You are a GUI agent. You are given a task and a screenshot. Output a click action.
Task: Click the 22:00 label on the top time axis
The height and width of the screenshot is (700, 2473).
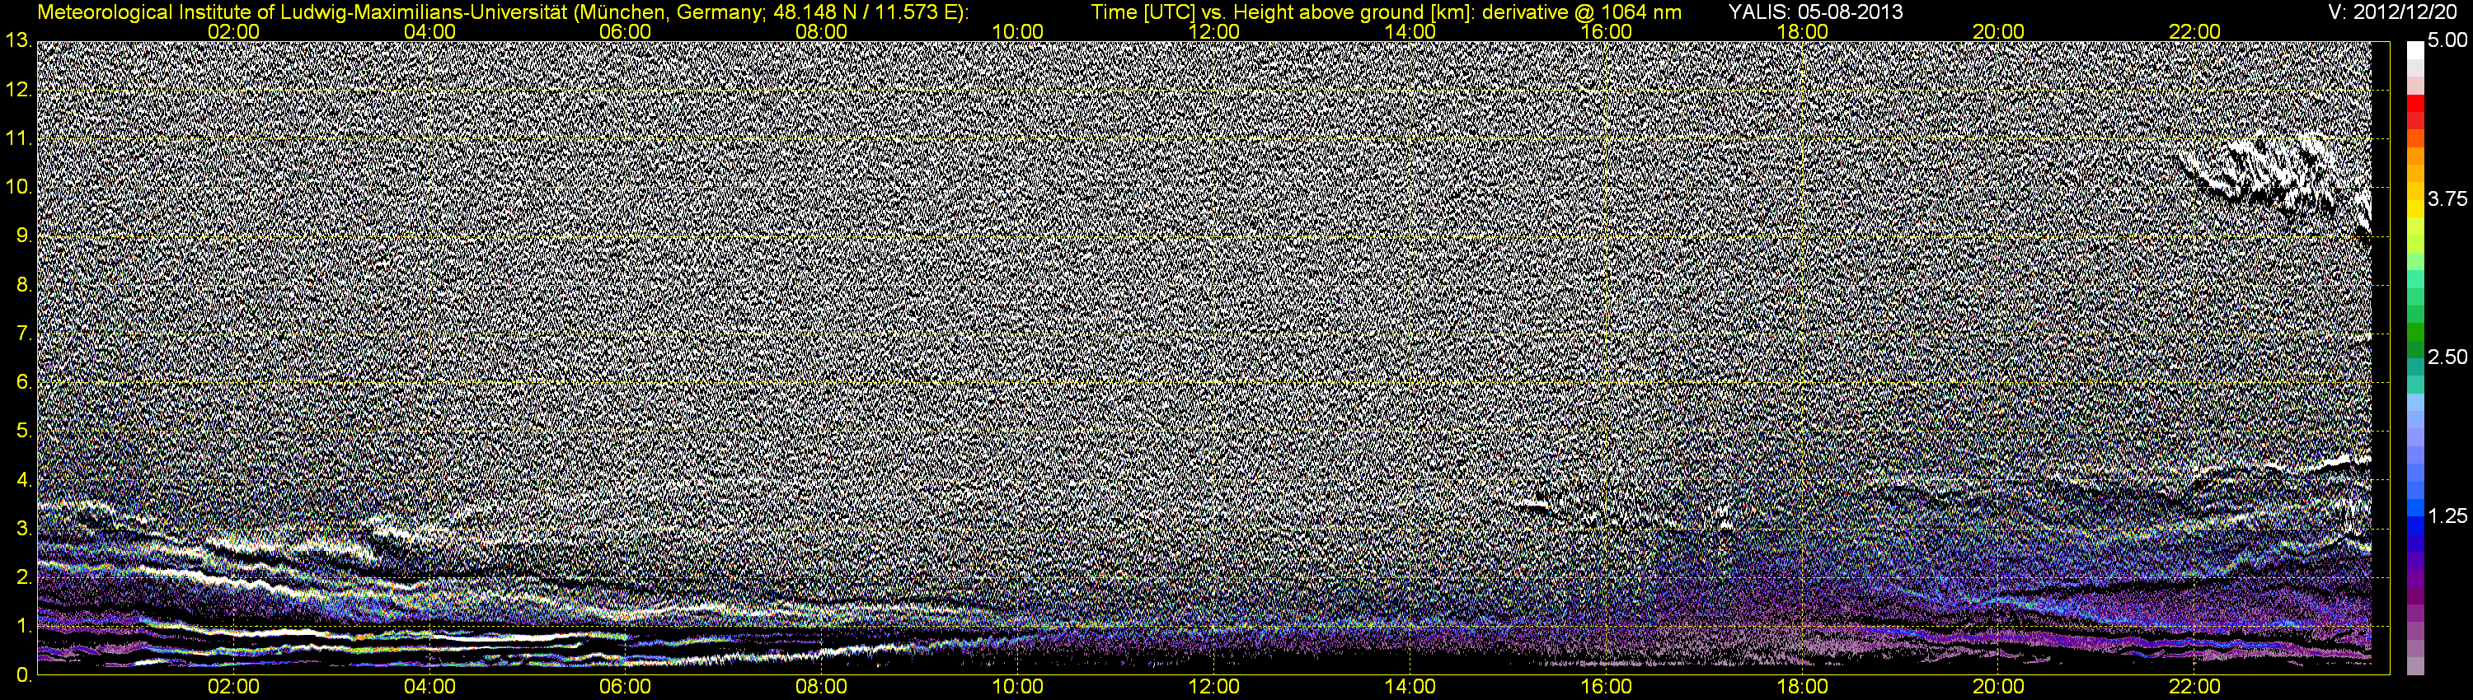(2194, 31)
